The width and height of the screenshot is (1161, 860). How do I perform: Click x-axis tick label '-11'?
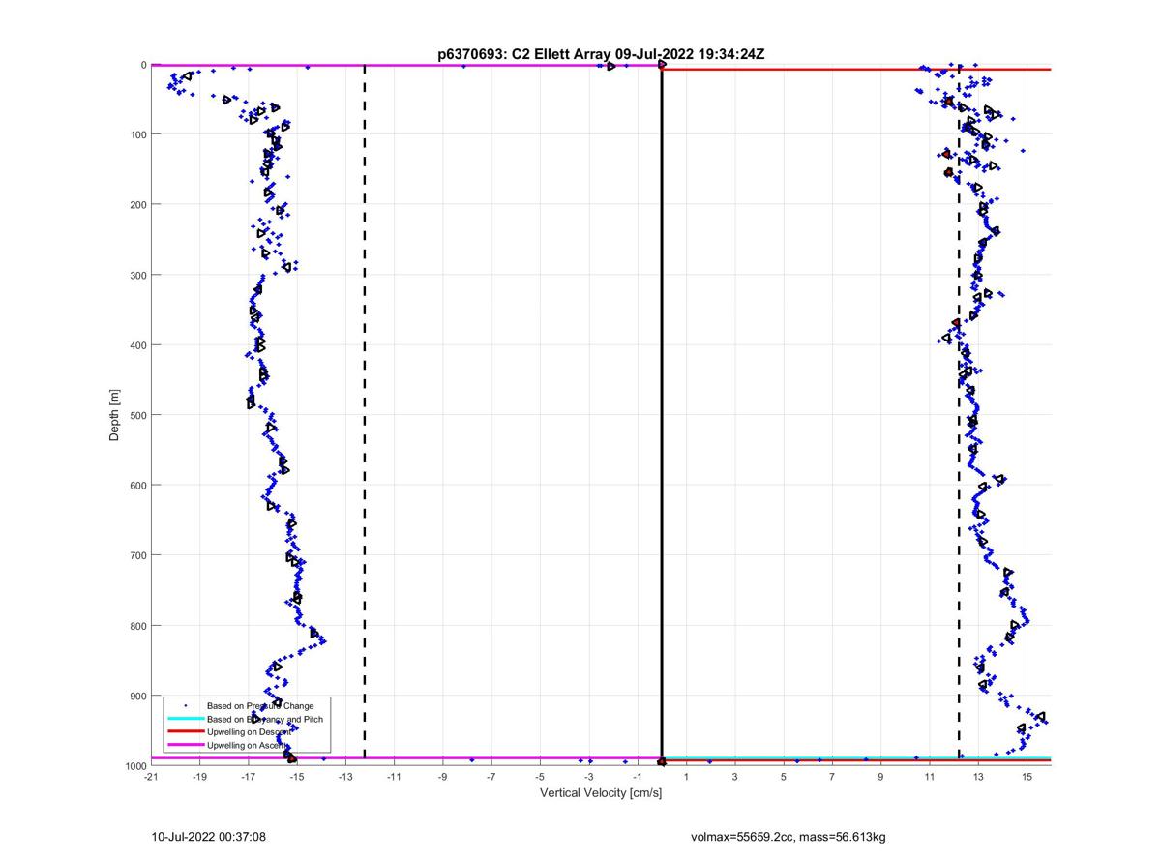(x=394, y=777)
